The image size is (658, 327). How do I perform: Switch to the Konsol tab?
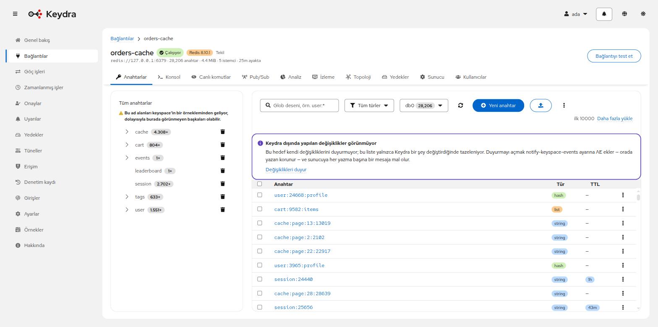[x=169, y=77]
